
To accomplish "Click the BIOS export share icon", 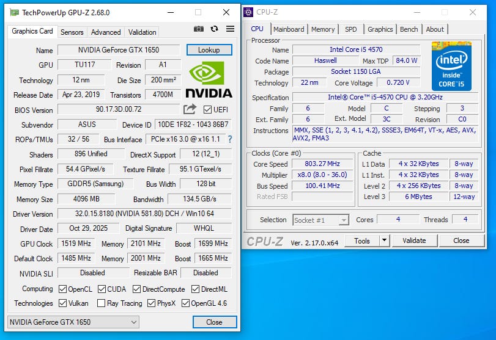I will [x=190, y=109].
